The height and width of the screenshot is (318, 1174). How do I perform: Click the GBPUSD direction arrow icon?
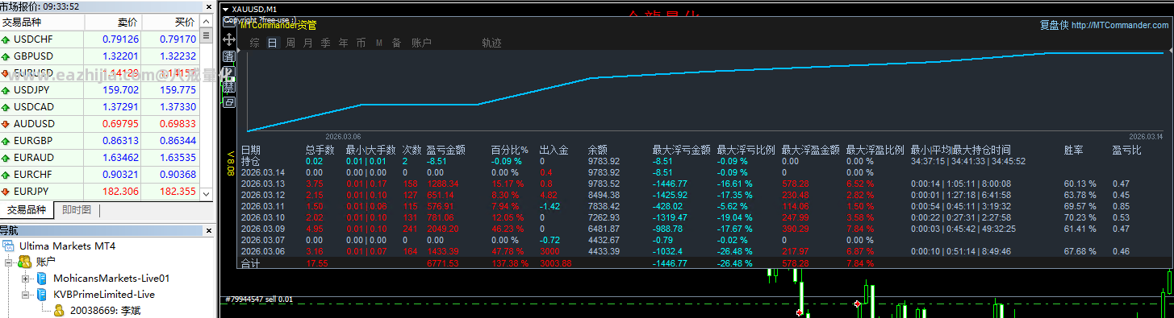click(x=6, y=56)
